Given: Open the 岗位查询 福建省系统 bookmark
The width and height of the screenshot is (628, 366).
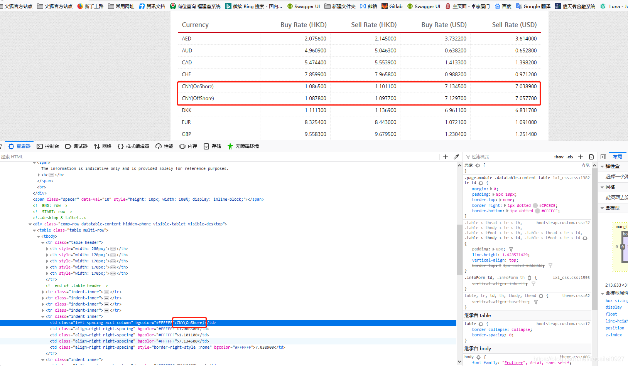Looking at the screenshot, I should coord(195,6).
